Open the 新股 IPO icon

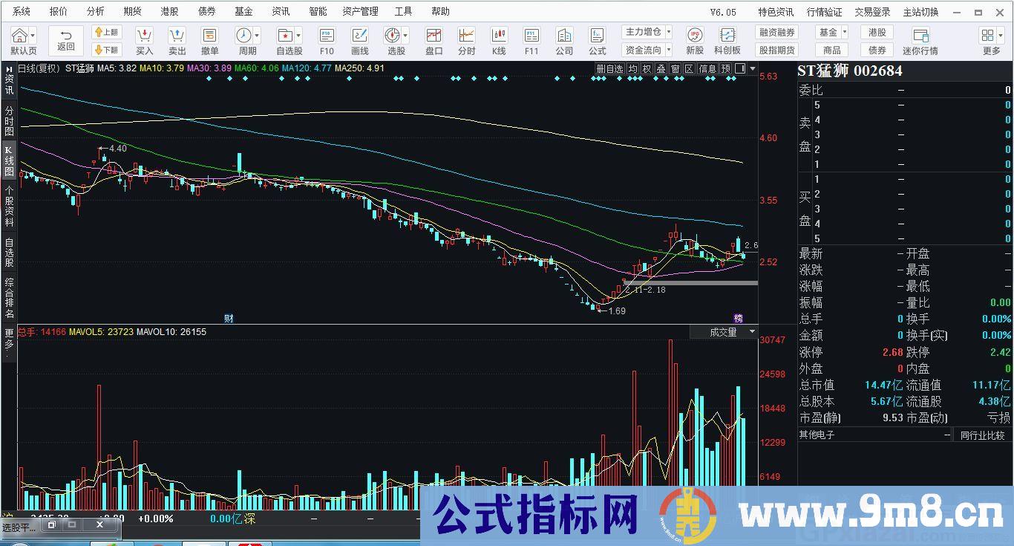coord(695,36)
